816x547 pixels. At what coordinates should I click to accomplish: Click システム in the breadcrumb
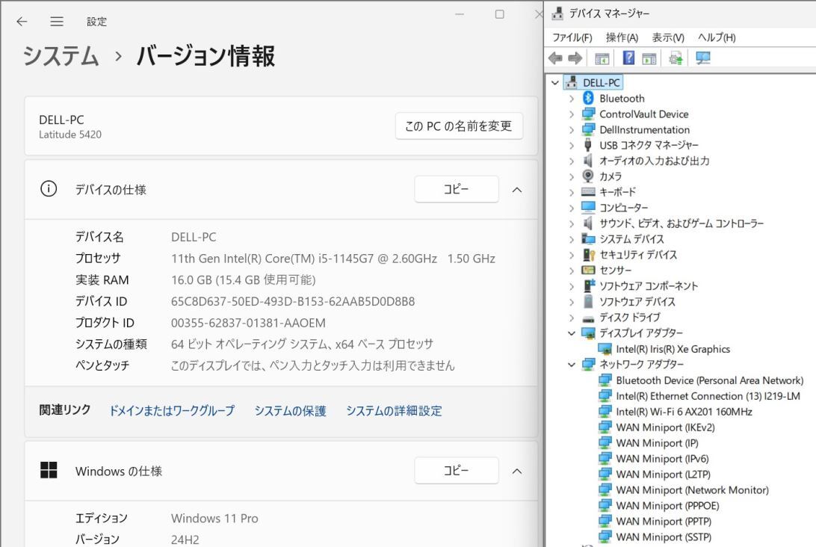61,56
